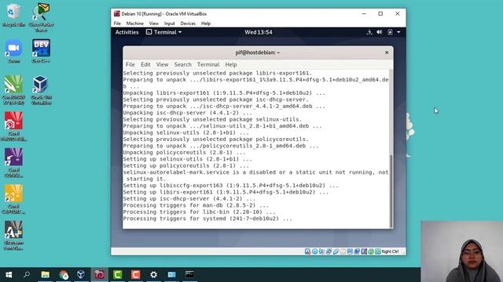Open the green Camtasia taskbar icon

pyautogui.click(x=117, y=275)
